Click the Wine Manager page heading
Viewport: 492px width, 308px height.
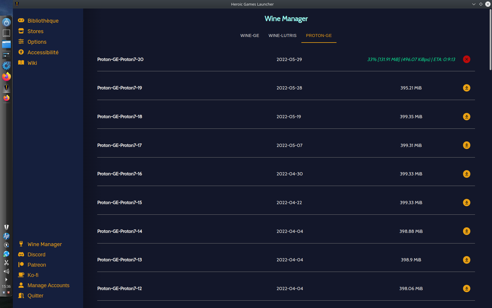pyautogui.click(x=286, y=19)
